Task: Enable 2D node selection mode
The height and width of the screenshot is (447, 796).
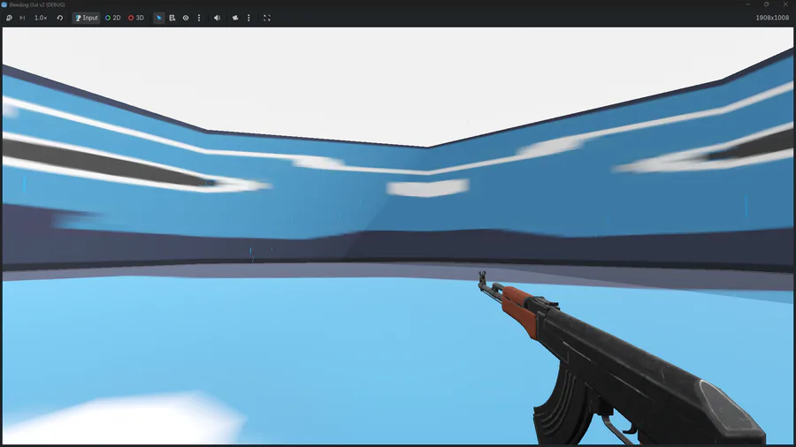Action: (x=112, y=18)
